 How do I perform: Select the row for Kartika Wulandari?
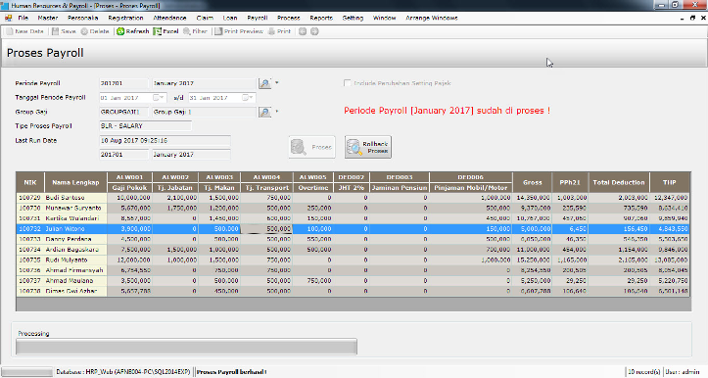(x=354, y=218)
